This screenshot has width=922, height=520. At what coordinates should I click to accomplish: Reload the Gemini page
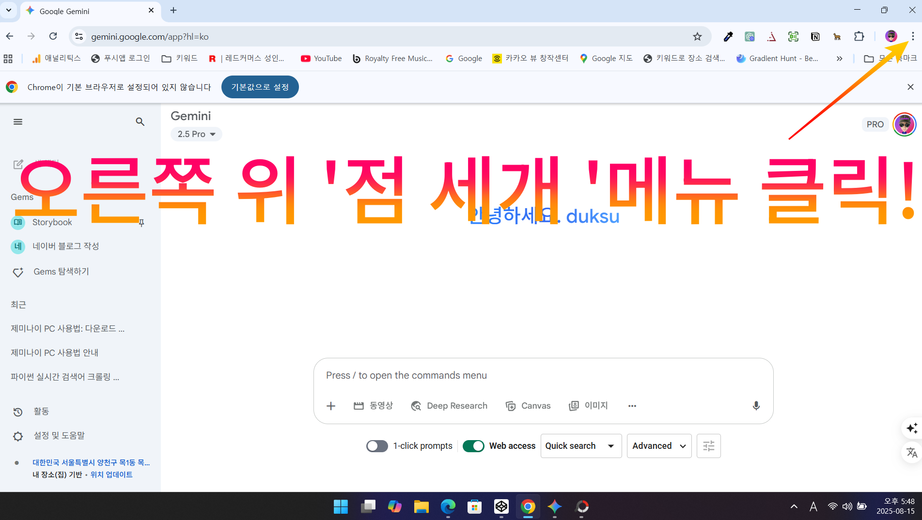53,36
